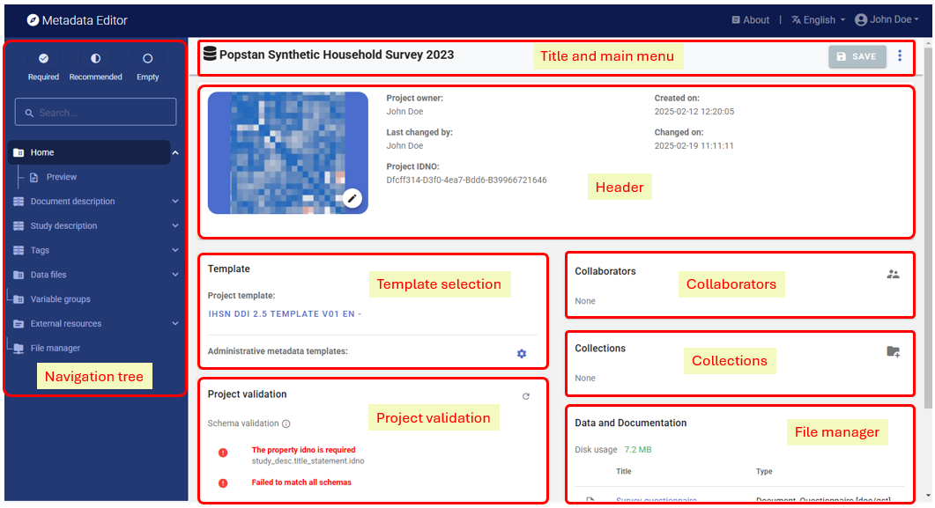The width and height of the screenshot is (935, 508).
Task: Refresh project validation with reload icon
Action: [x=526, y=396]
